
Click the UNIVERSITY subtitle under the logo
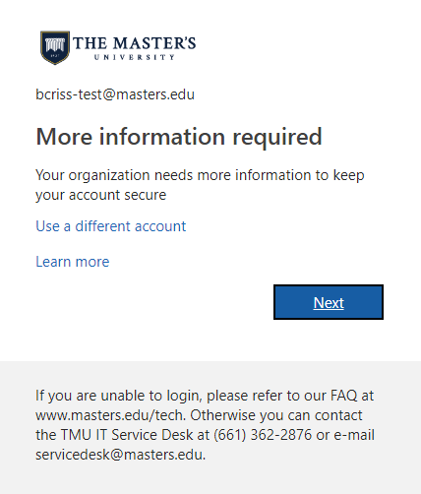tap(135, 57)
